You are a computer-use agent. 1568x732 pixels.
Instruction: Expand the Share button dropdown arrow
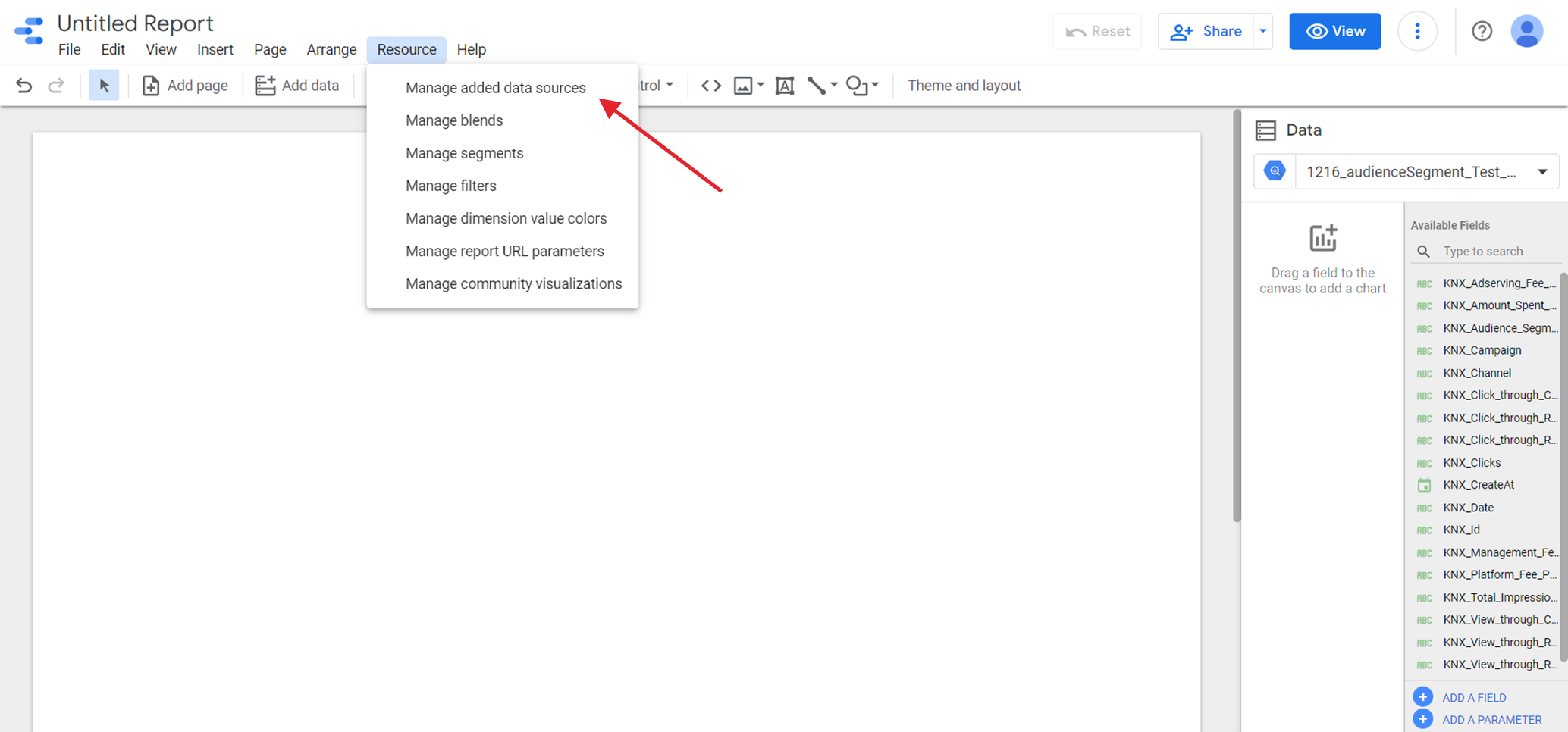(1263, 31)
